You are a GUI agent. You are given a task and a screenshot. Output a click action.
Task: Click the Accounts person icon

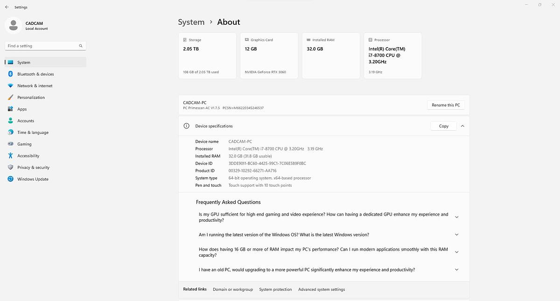[10, 121]
